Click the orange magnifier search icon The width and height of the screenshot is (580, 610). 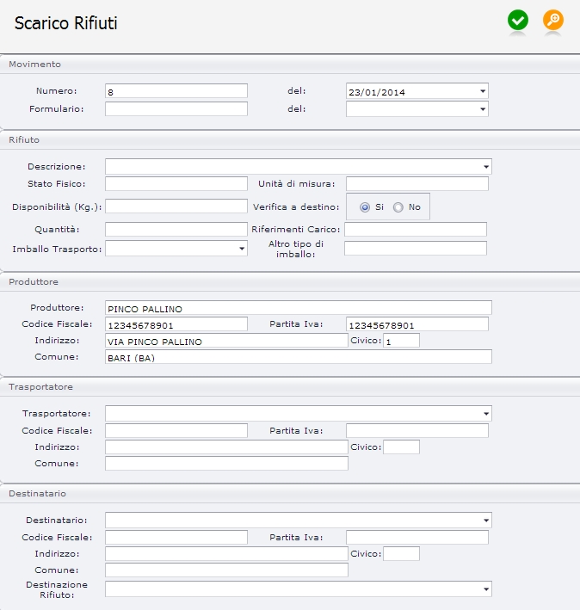click(x=552, y=21)
